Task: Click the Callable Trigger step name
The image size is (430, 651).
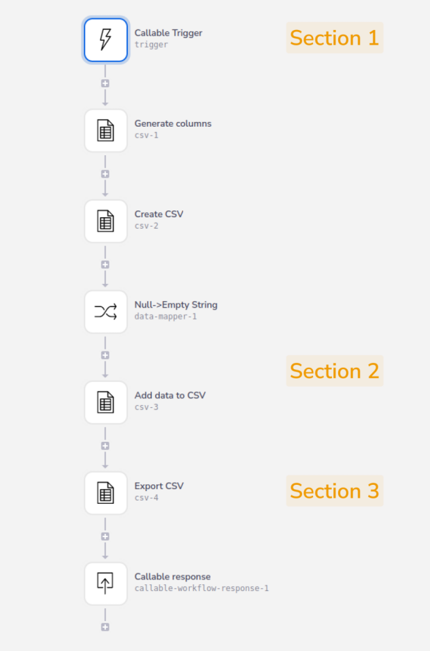Action: pyautogui.click(x=168, y=33)
